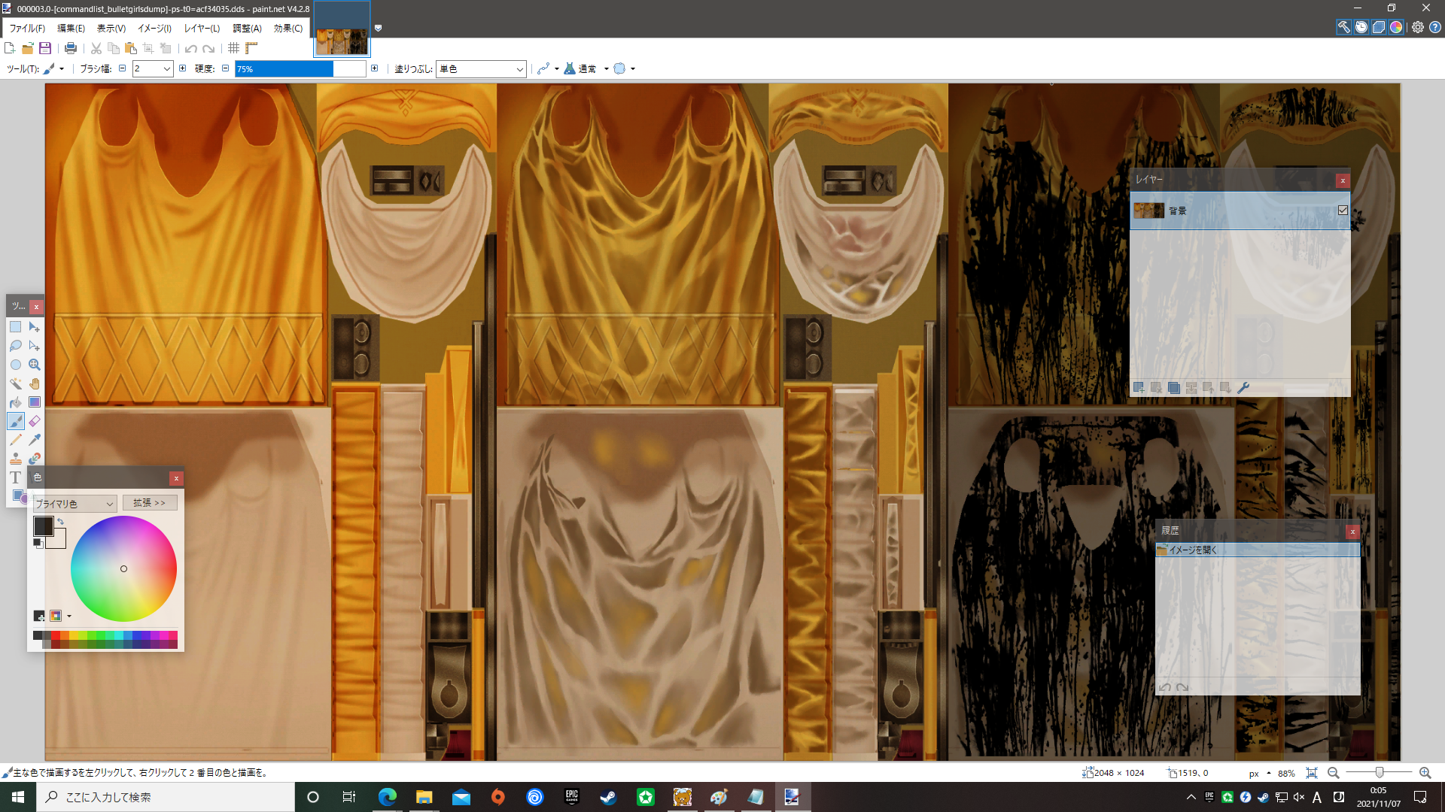Click the zoom slider in status bar

point(1379,773)
